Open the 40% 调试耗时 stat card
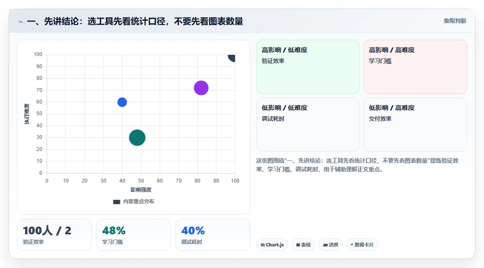The width and height of the screenshot is (484, 268). click(x=212, y=235)
